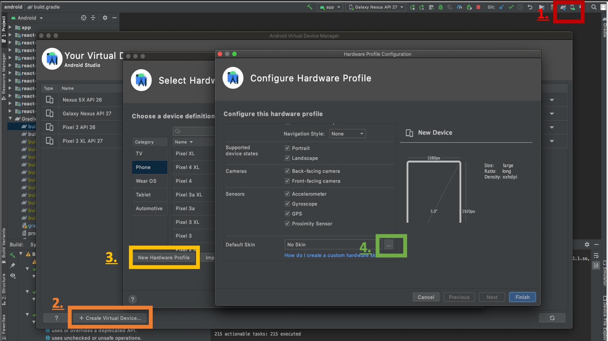The width and height of the screenshot is (608, 341).
Task: Click the question mark help button in AVD Manager
Action: [x=56, y=318]
